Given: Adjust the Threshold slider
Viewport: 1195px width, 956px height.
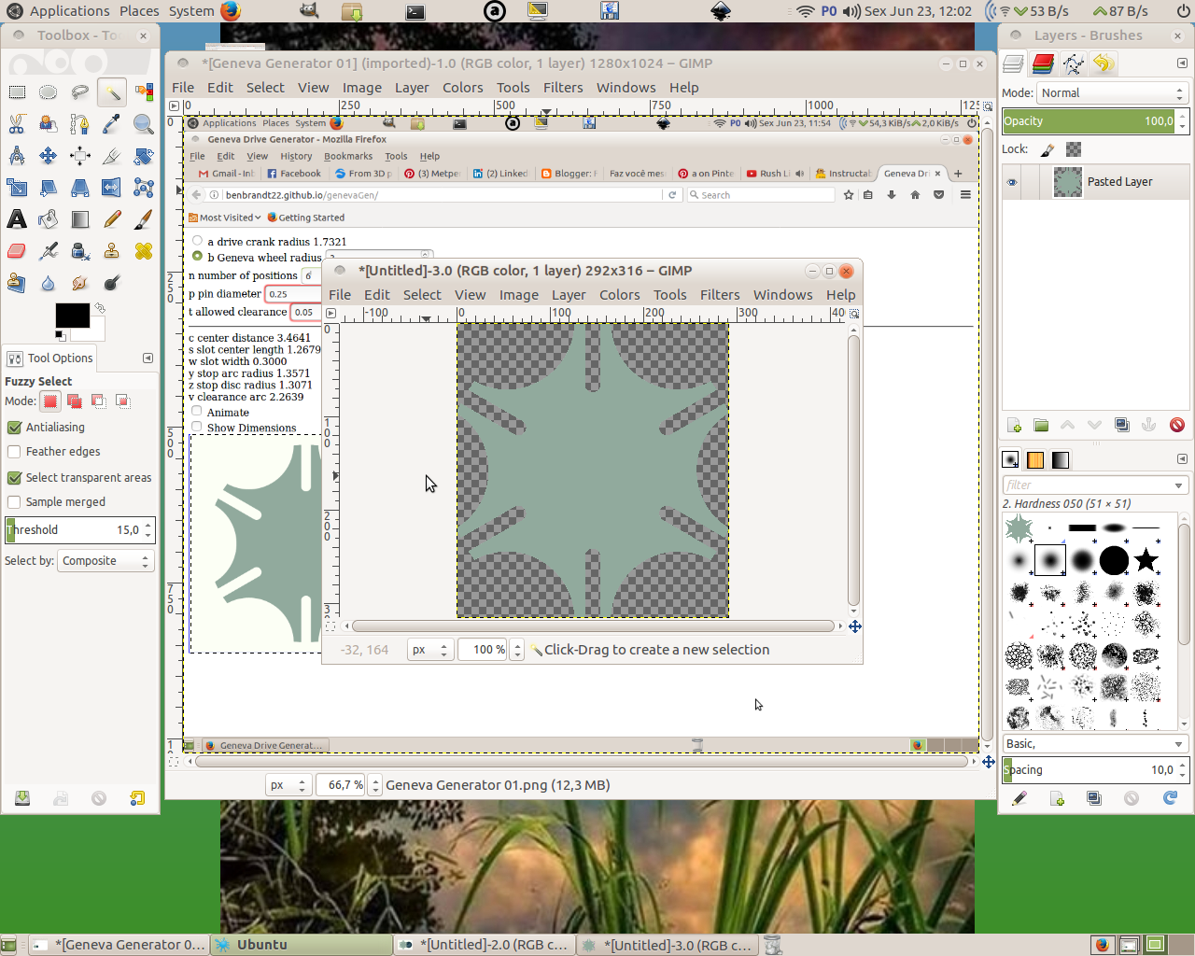Looking at the screenshot, I should (x=79, y=530).
